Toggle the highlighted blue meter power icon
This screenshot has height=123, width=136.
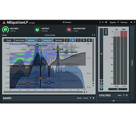tap(101, 86)
